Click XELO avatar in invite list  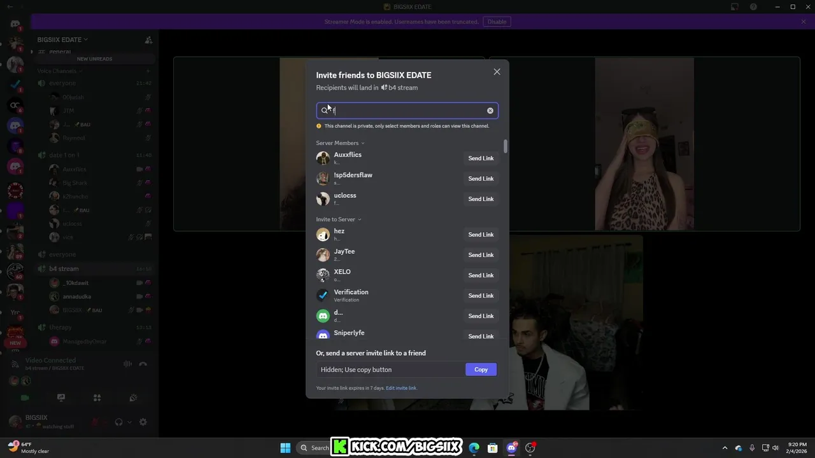pyautogui.click(x=323, y=275)
